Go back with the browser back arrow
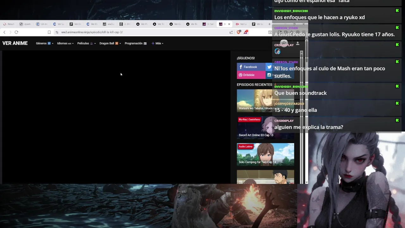Screen dimensions: 405x228 [4, 32]
